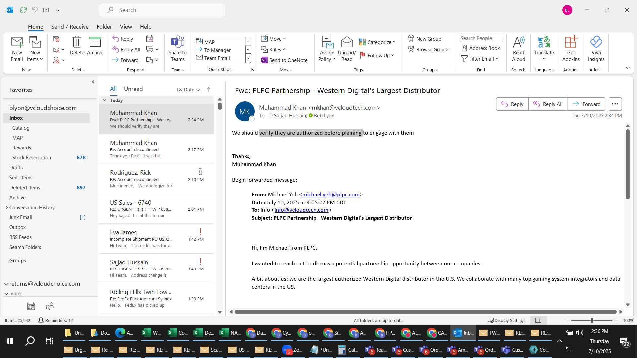Show Unread messages filter
Screen dimensions: 637x358
click(x=133, y=89)
